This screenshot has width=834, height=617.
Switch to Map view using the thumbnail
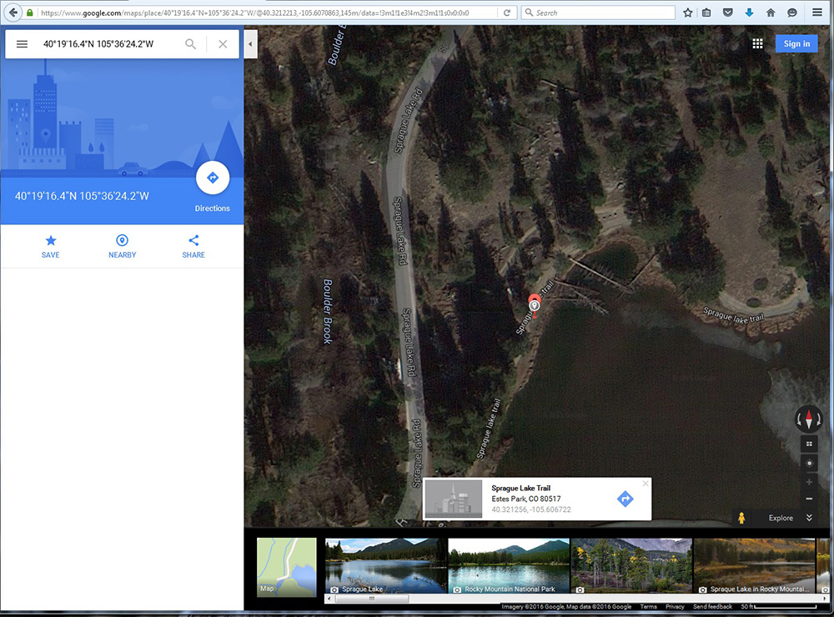tap(286, 567)
